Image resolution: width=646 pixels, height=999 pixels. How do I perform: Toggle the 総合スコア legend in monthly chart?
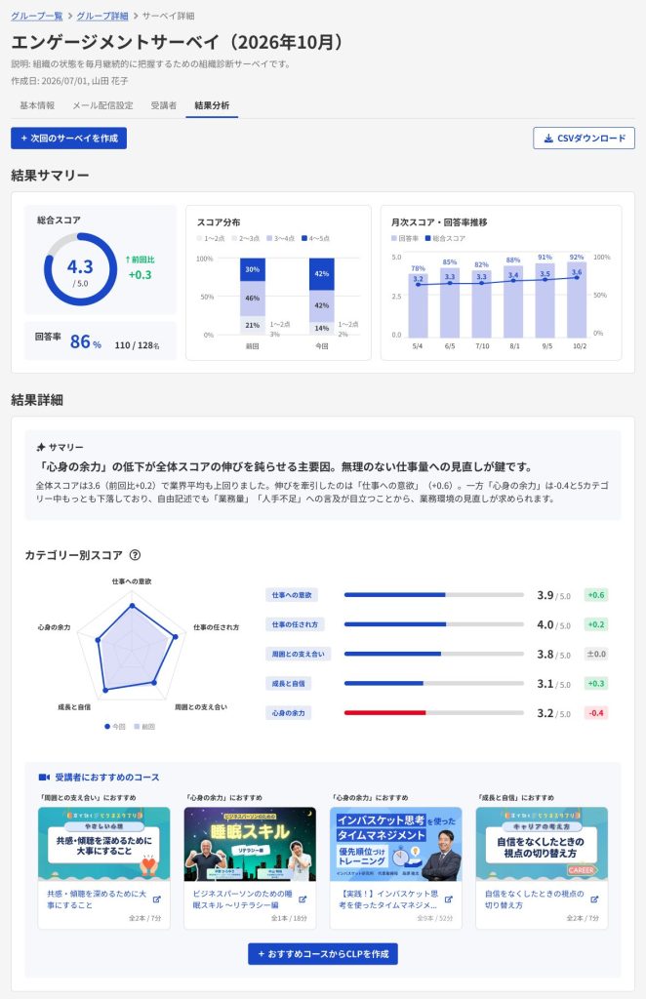coord(445,238)
